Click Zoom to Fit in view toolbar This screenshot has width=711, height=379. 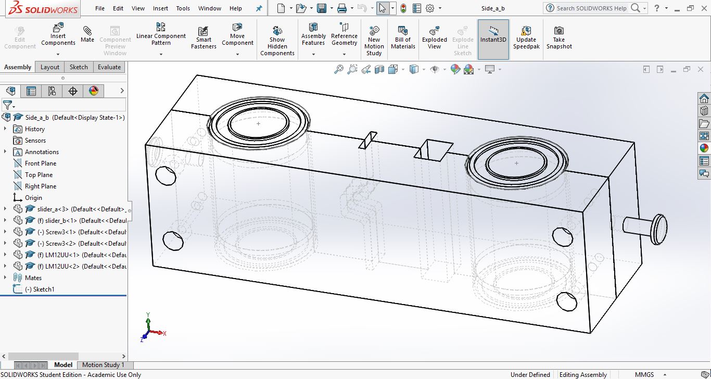coord(339,69)
